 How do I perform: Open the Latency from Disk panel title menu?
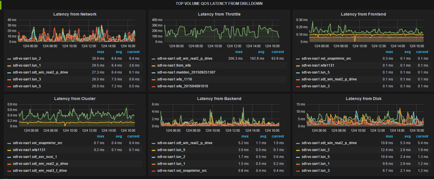[x=363, y=99]
